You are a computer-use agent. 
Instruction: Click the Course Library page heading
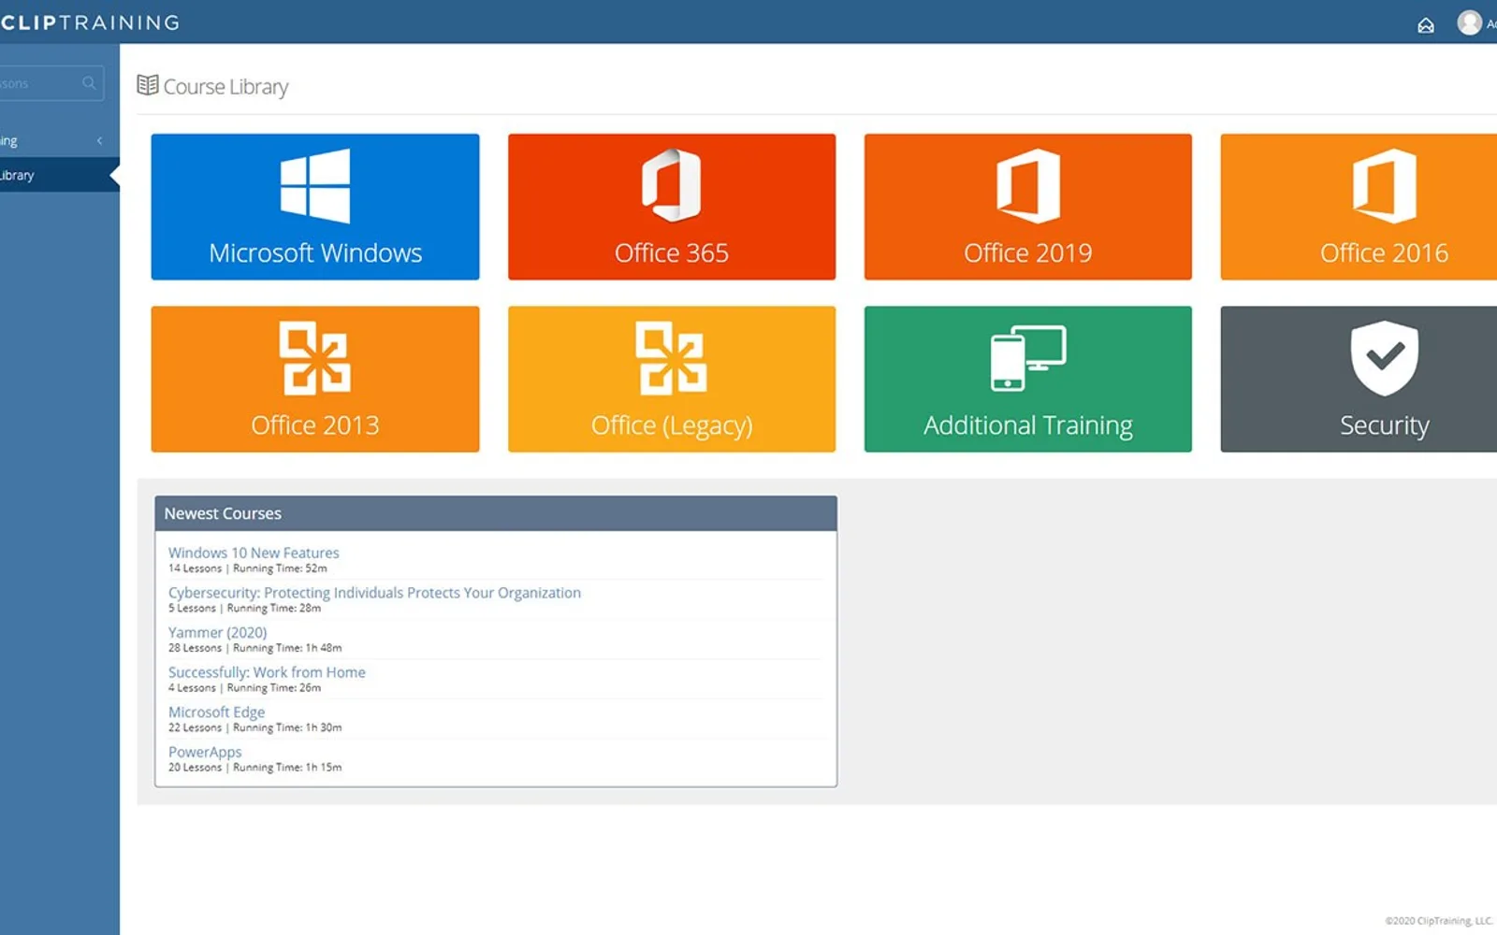pyautogui.click(x=225, y=87)
